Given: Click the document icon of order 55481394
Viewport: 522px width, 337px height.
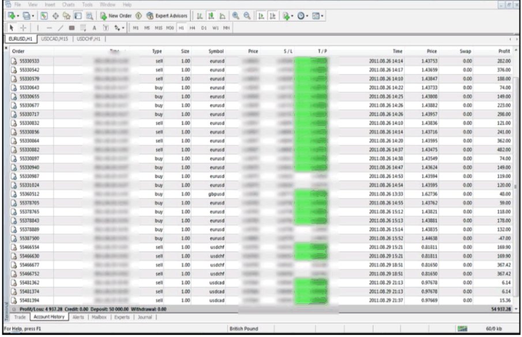Looking at the screenshot, I should point(14,301).
